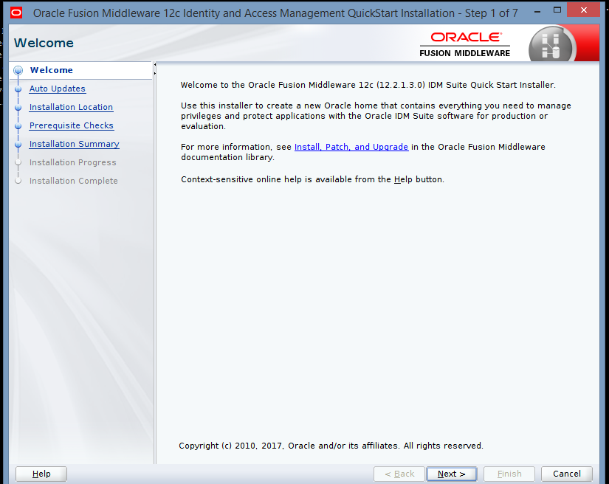Click the Installation Location step bullet icon

pyautogui.click(x=18, y=108)
